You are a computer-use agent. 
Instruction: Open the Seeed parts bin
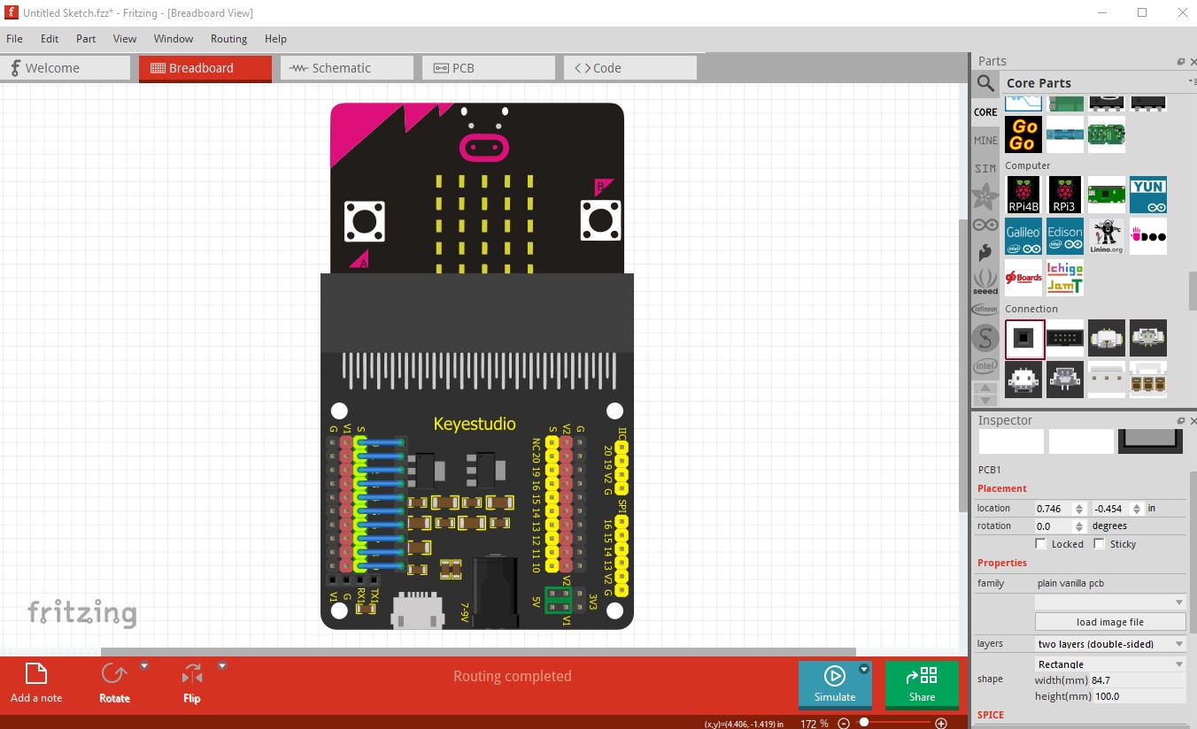pos(985,281)
